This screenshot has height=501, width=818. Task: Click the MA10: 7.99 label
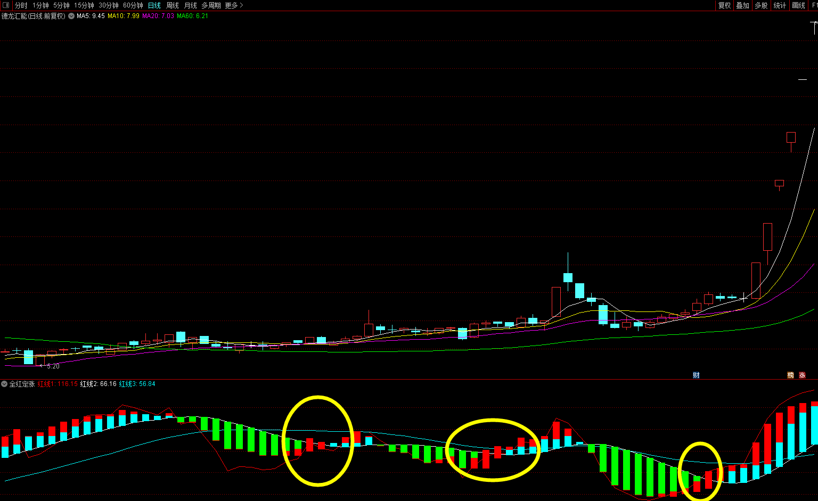pyautogui.click(x=124, y=16)
